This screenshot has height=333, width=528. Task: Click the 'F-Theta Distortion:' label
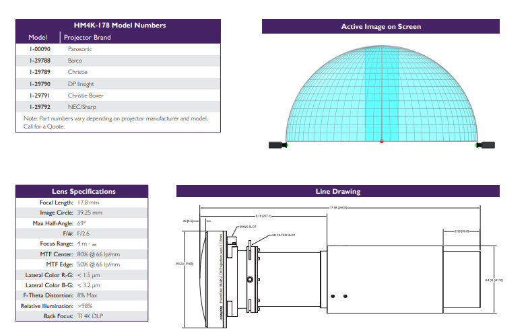(48, 295)
